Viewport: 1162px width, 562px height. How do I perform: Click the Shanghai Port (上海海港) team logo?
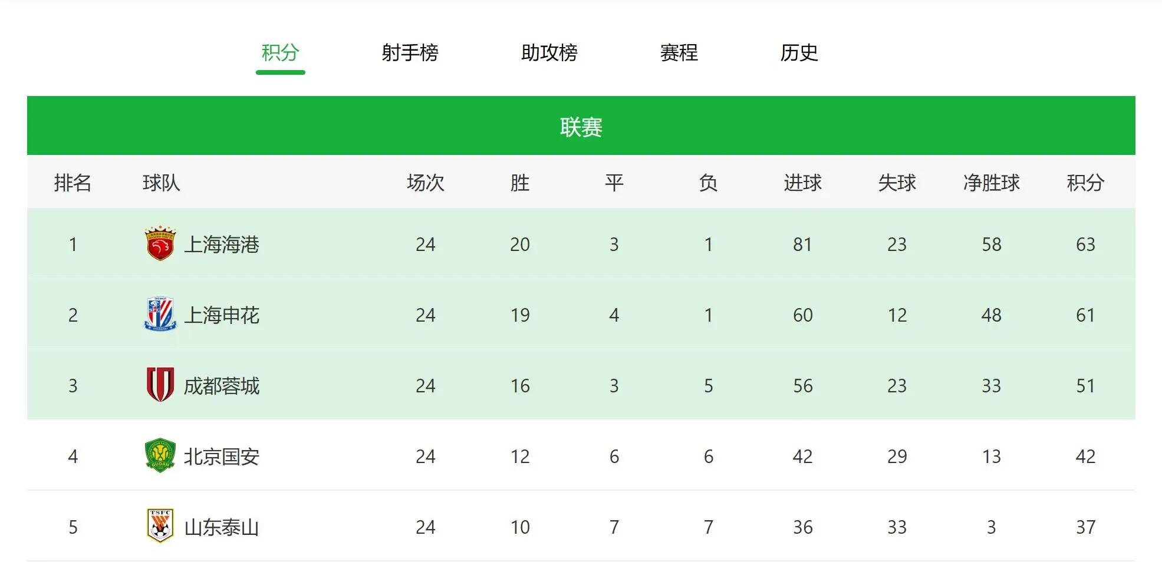click(160, 243)
